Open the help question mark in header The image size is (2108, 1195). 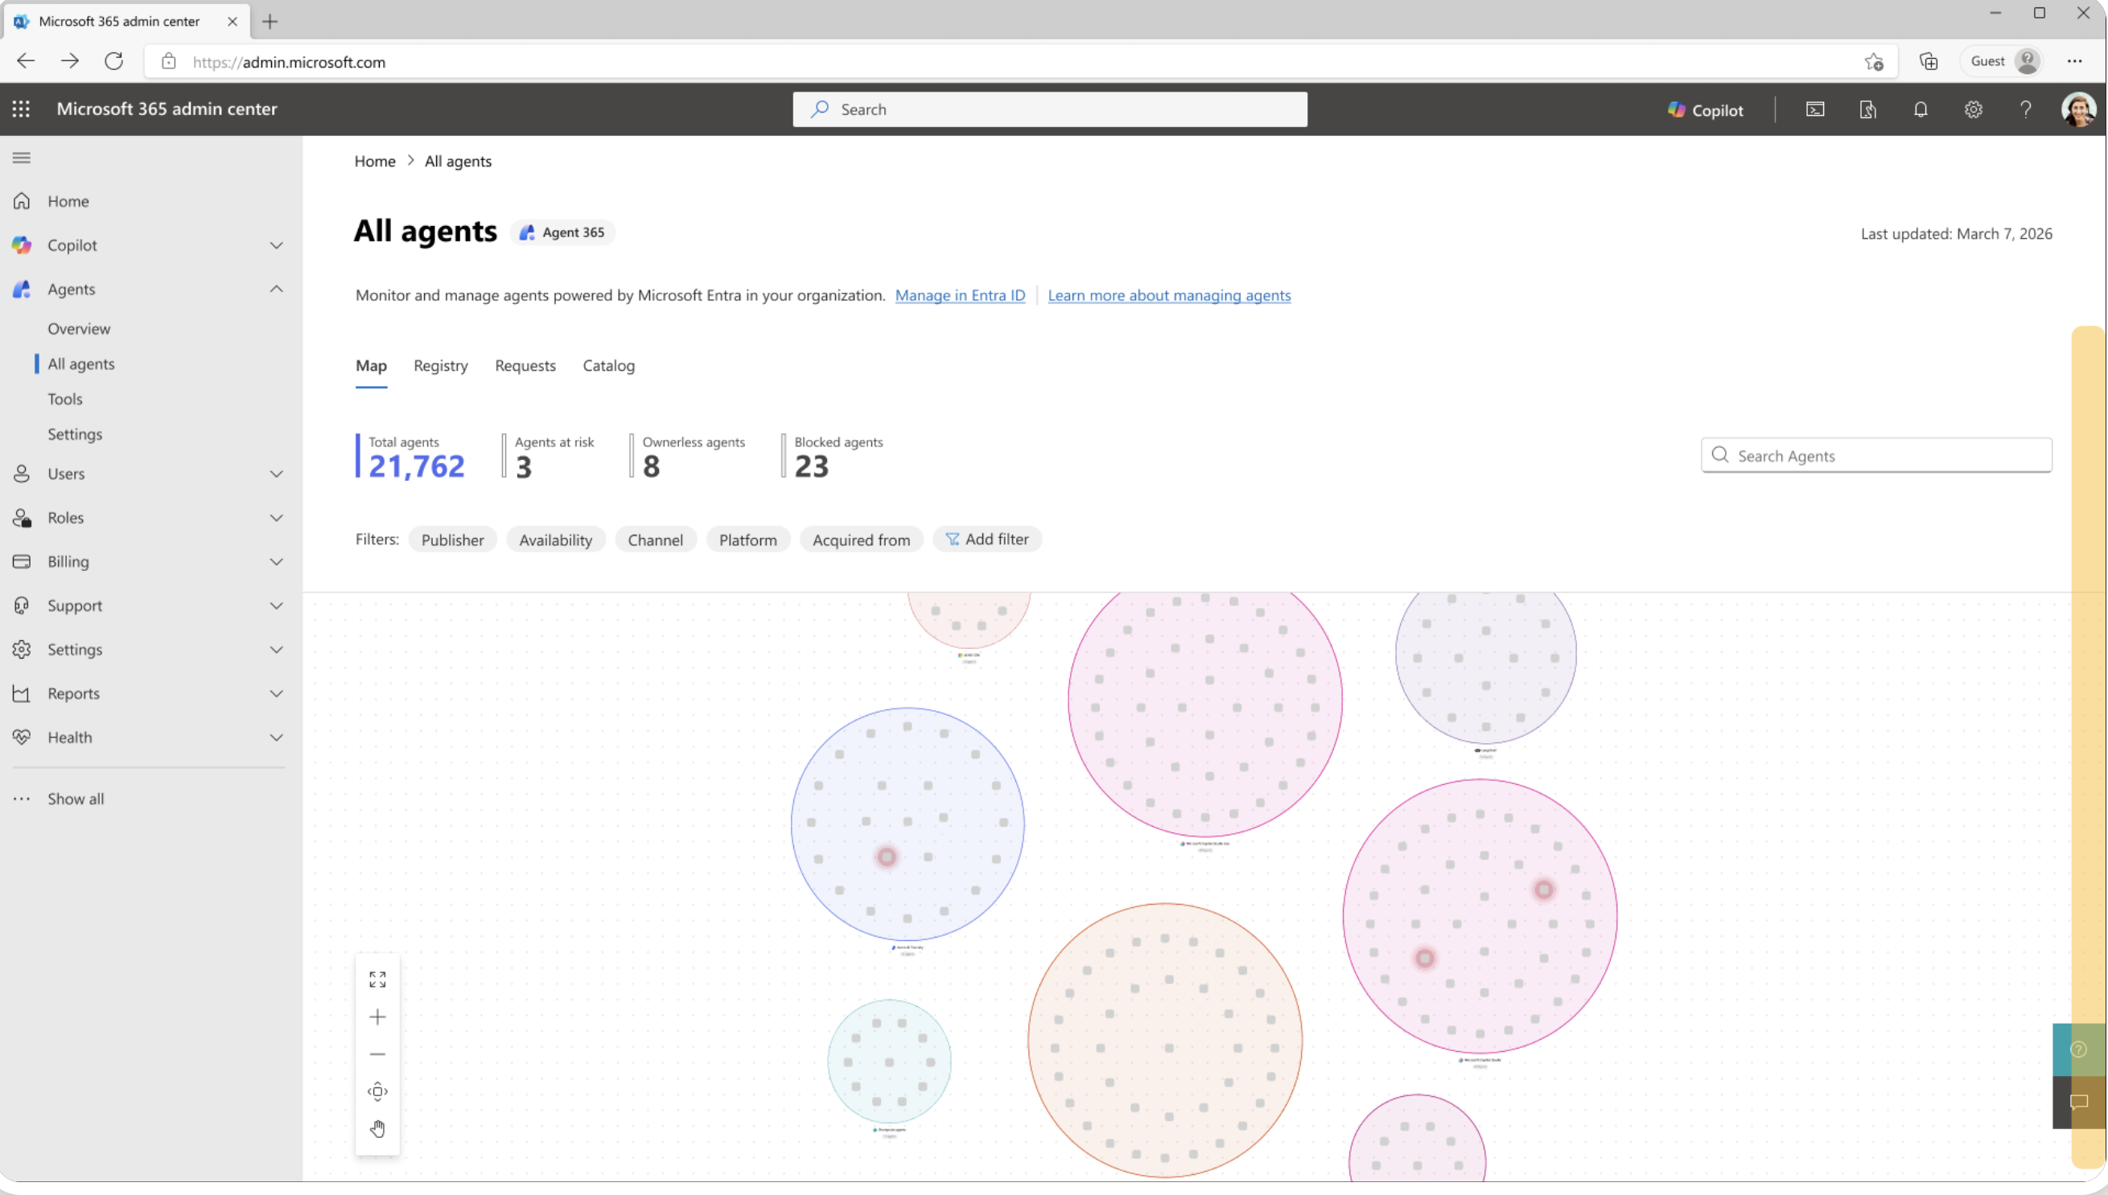(x=2026, y=109)
